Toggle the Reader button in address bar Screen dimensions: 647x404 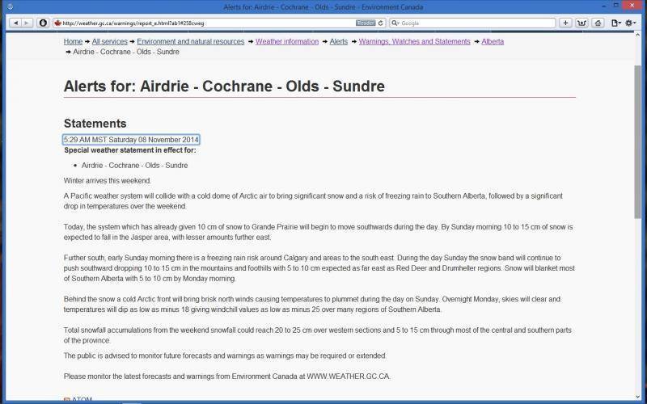pos(366,23)
